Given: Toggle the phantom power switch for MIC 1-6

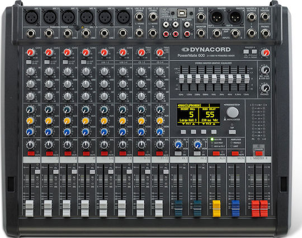Looking at the screenshot, I should point(77,29).
